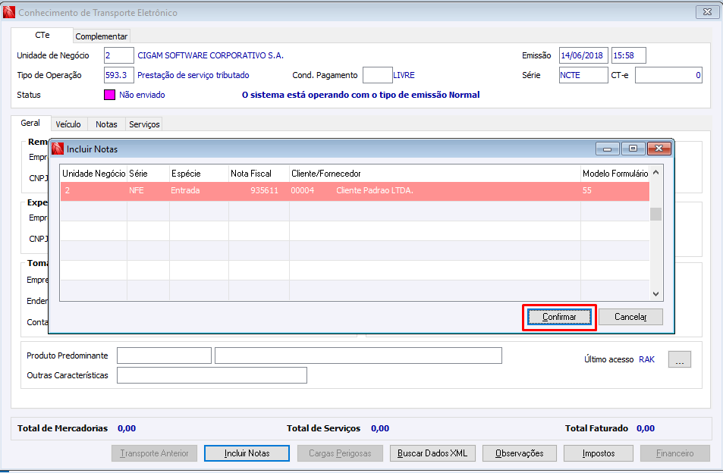The image size is (723, 473).
Task: Switch to the Complementar tab
Action: pyautogui.click(x=102, y=36)
